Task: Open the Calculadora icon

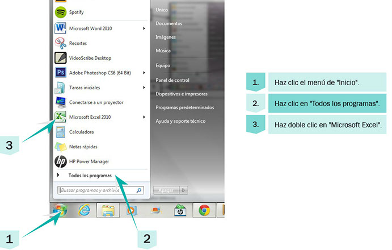Action: 61,132
